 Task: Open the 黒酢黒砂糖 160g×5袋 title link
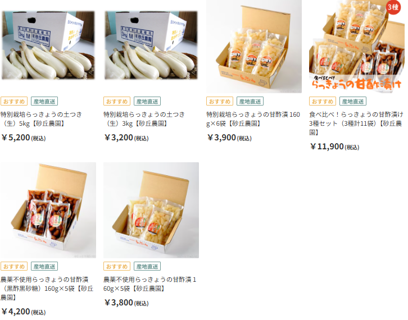coord(47,289)
